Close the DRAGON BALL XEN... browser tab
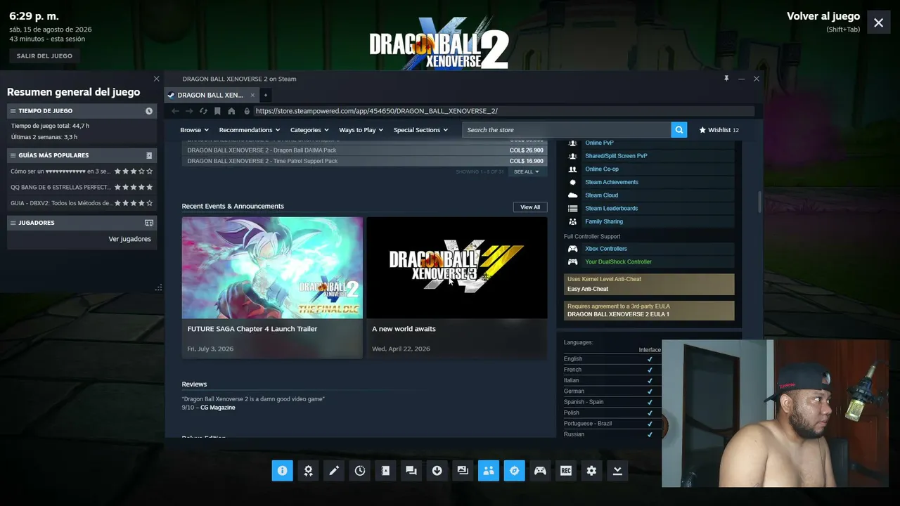900x506 pixels. [252, 95]
